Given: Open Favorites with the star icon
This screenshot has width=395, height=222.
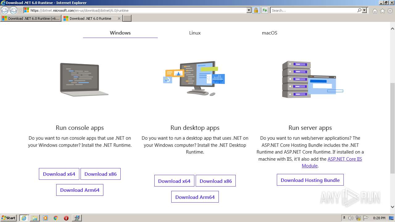Looking at the screenshot, I should tap(382, 11).
